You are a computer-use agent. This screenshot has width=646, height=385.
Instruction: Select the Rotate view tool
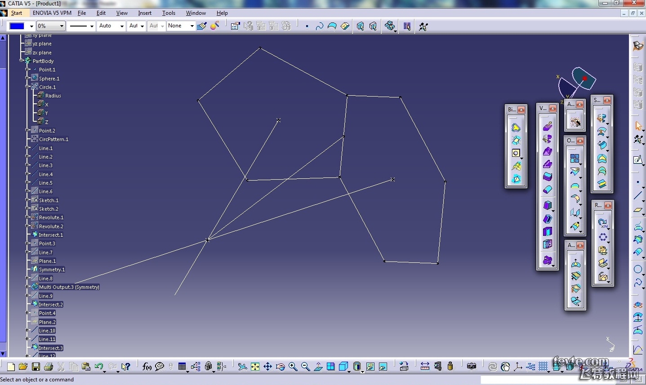(x=280, y=367)
